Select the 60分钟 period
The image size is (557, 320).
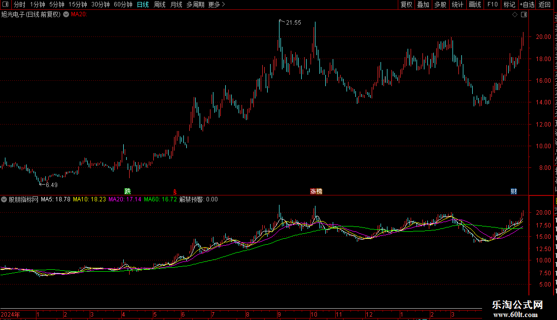pyautogui.click(x=123, y=4)
